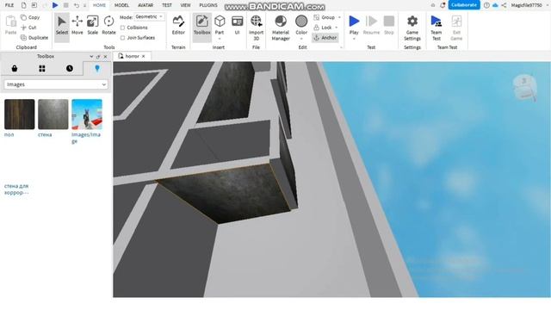The height and width of the screenshot is (310, 551).
Task: Click the Exit Game icon
Action: pos(456,21)
